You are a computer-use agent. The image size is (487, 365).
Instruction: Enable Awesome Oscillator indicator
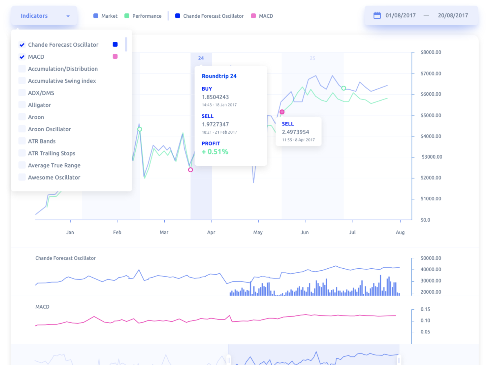(22, 177)
